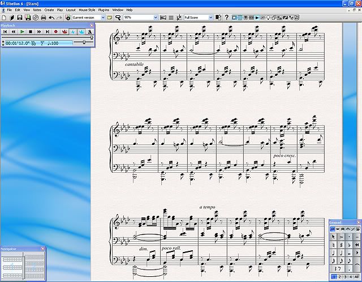Print the score with the printer icon
The height and width of the screenshot is (282, 362).
[44, 18]
